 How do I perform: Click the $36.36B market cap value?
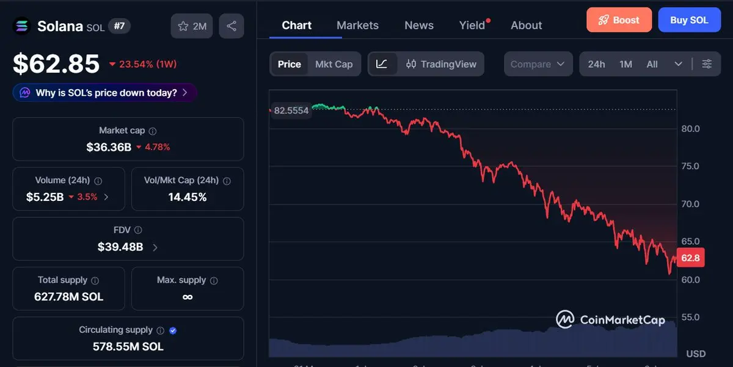109,147
